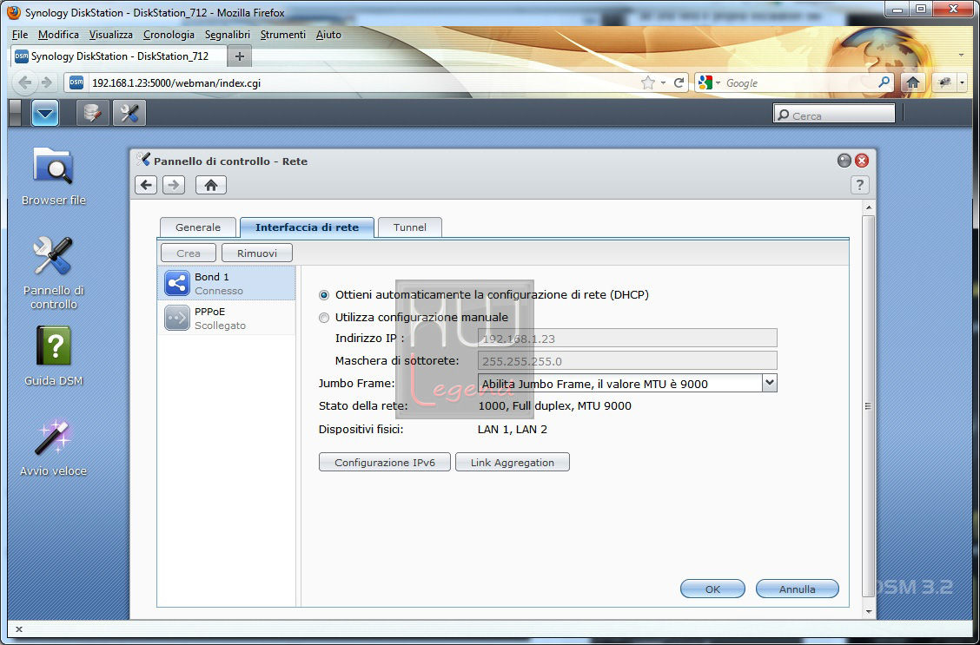Open the Cronologia menu
This screenshot has width=980, height=645.
[169, 35]
